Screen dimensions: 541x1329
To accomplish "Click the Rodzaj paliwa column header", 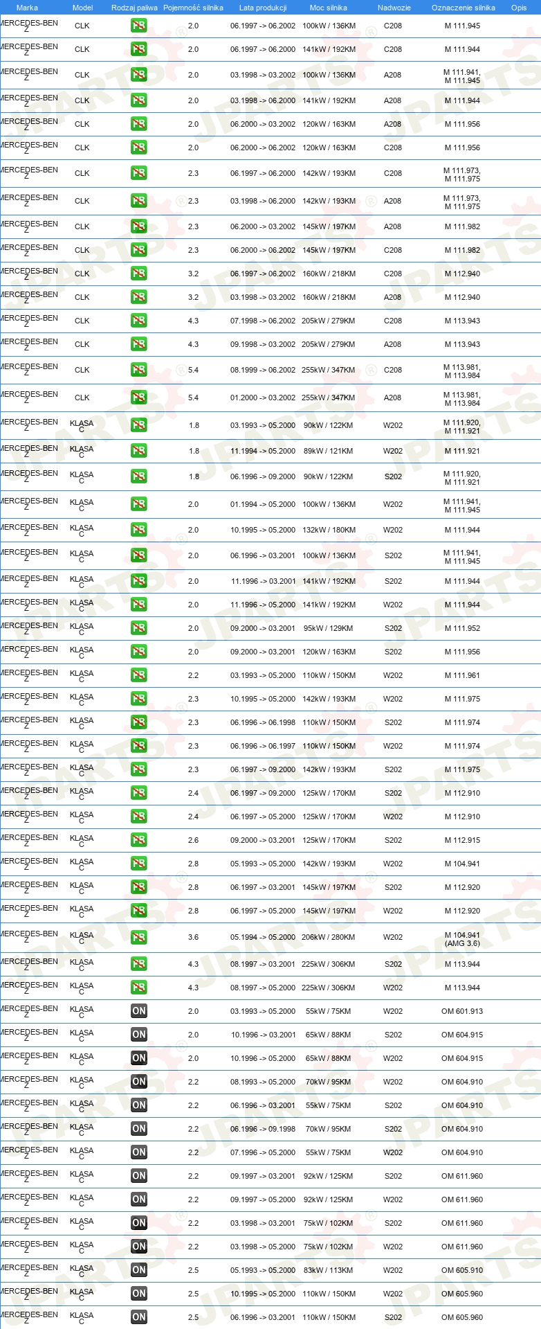I will (x=134, y=8).
